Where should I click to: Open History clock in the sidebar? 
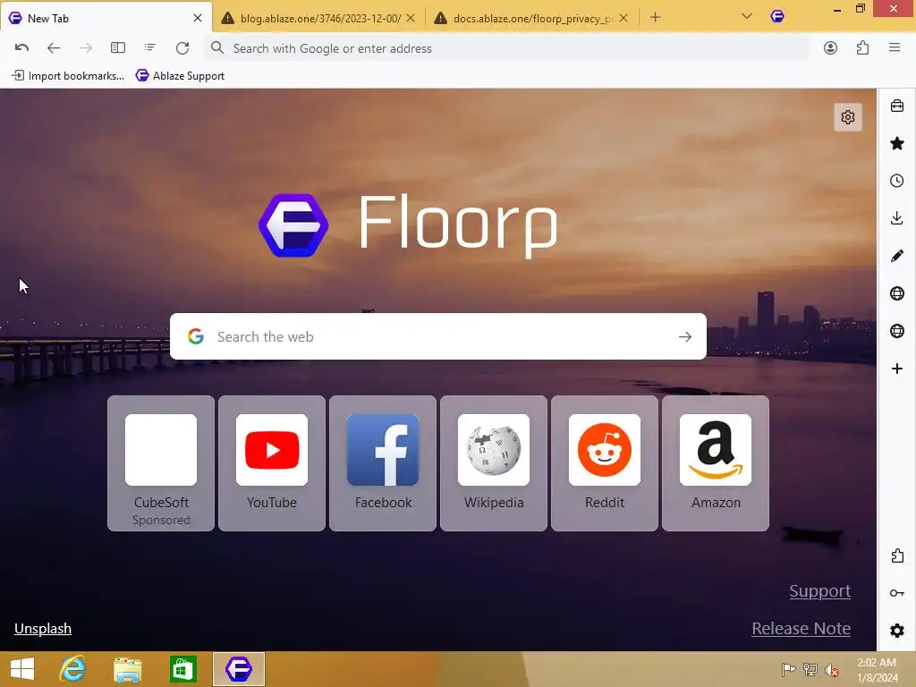click(x=896, y=181)
